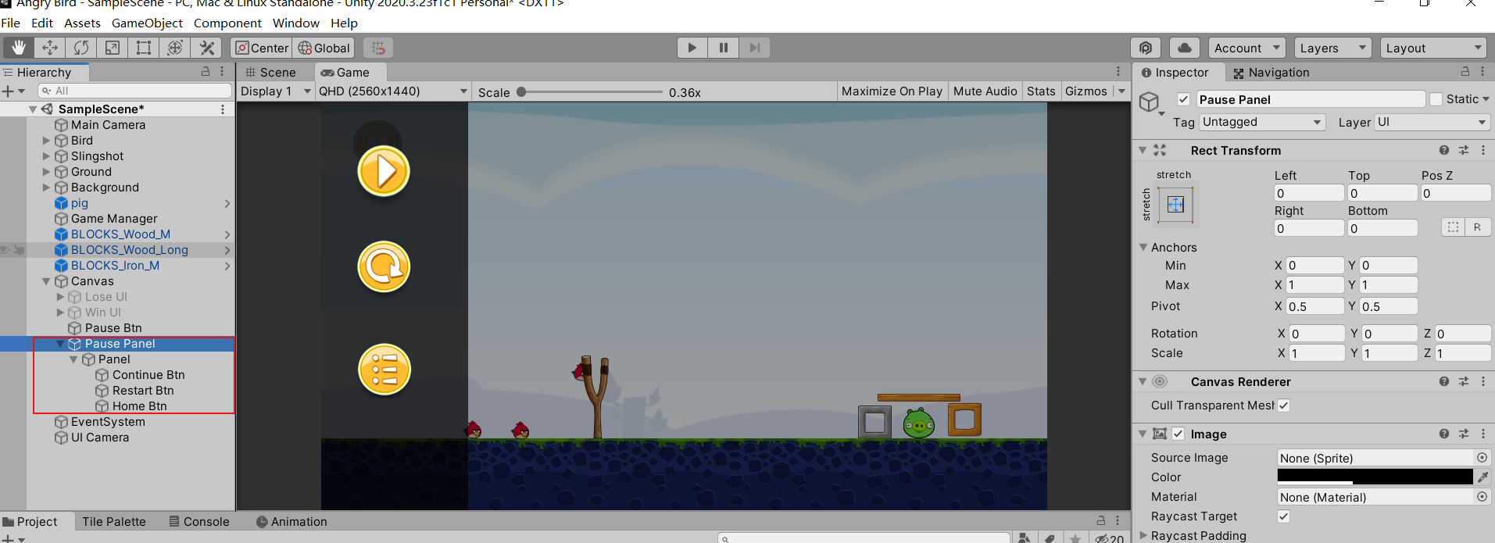Click the create plus in Hierarchy
The height and width of the screenshot is (543, 1495).
[x=9, y=91]
